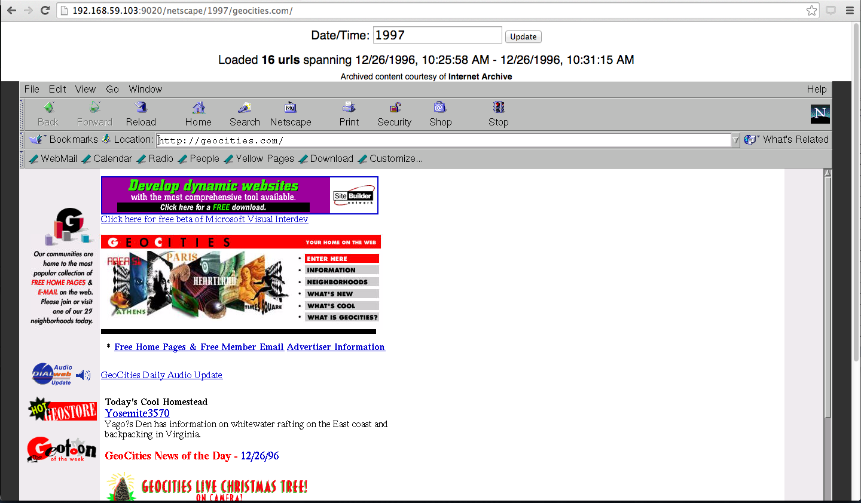861x503 pixels.
Task: Open the Advertiser Information link
Action: [x=336, y=347]
